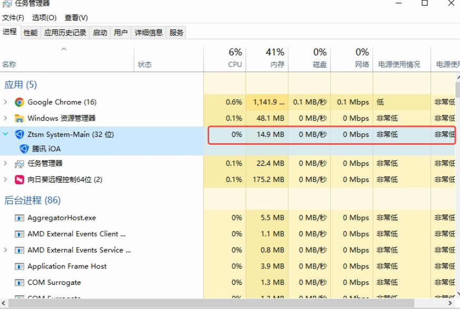The width and height of the screenshot is (460, 310).
Task: Click the Task Manager title bar icon
Action: [7, 4]
